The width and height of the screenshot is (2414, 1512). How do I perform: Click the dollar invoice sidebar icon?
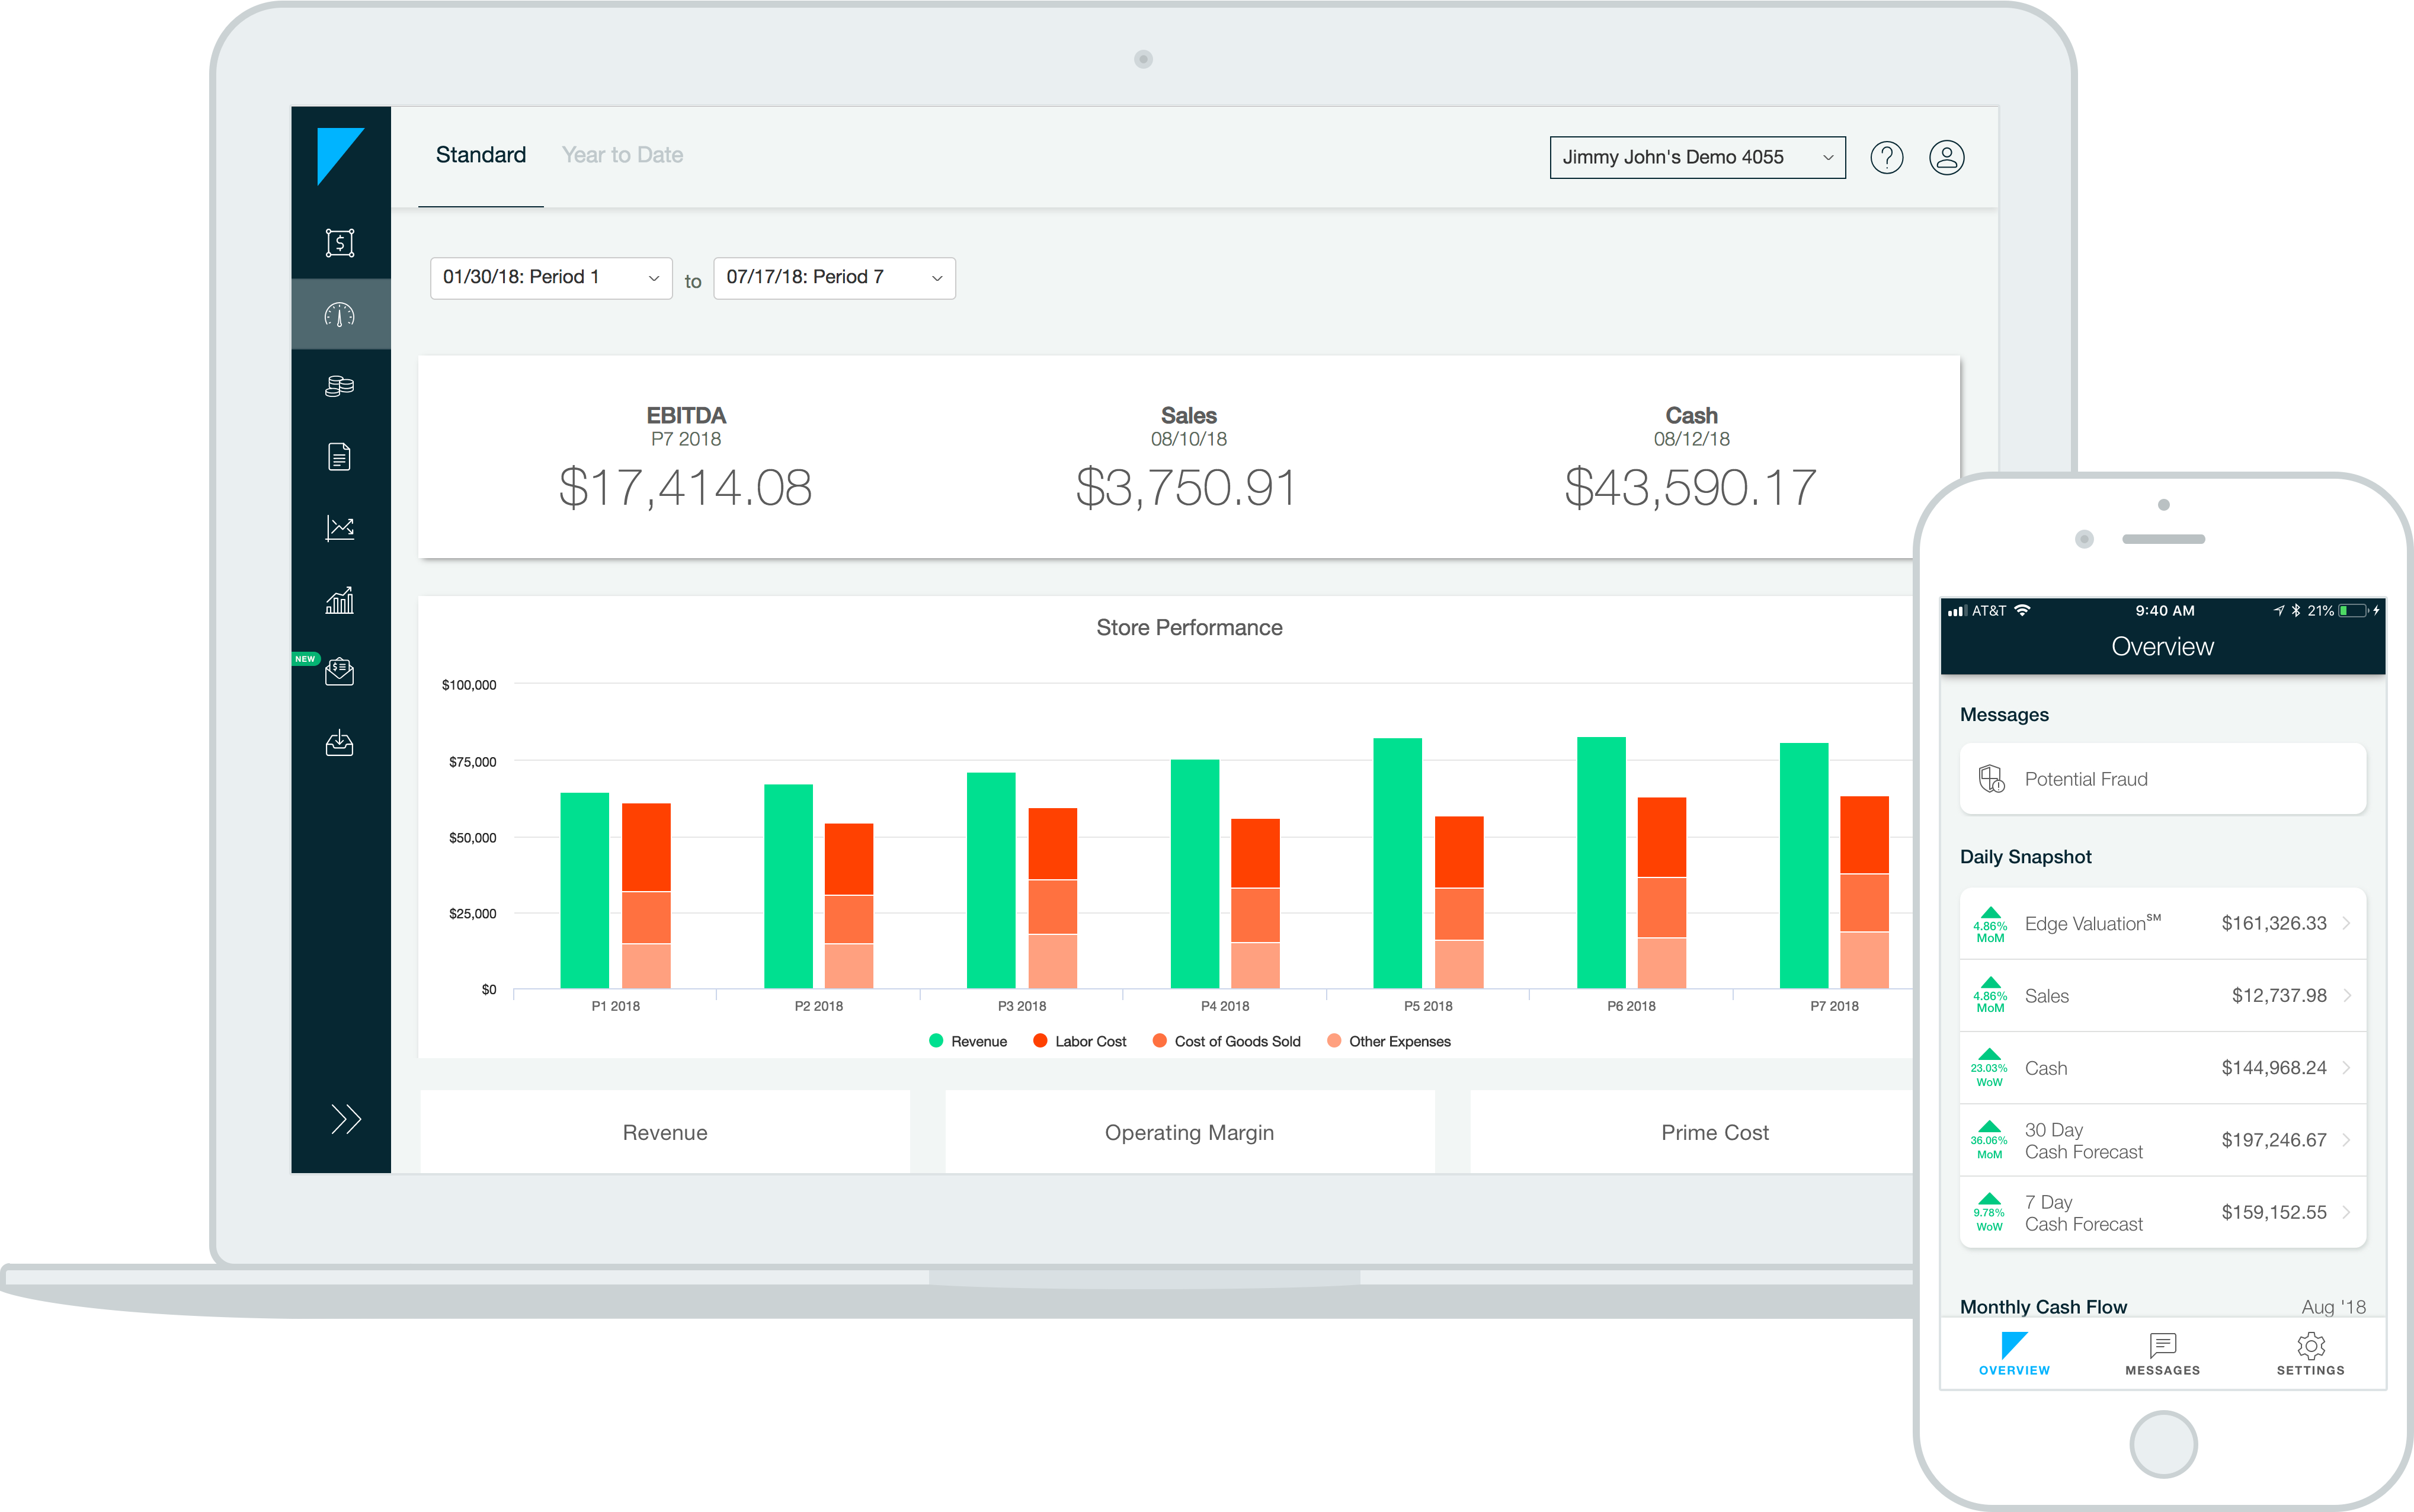[340, 242]
